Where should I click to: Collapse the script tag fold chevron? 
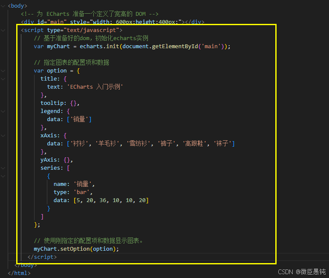[3, 30]
